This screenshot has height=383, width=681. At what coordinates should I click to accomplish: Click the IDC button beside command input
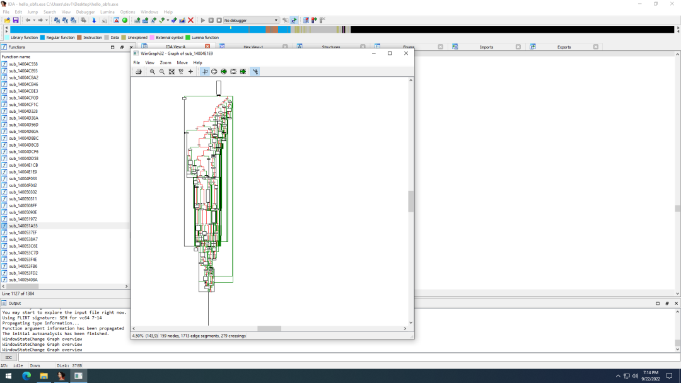pos(9,358)
